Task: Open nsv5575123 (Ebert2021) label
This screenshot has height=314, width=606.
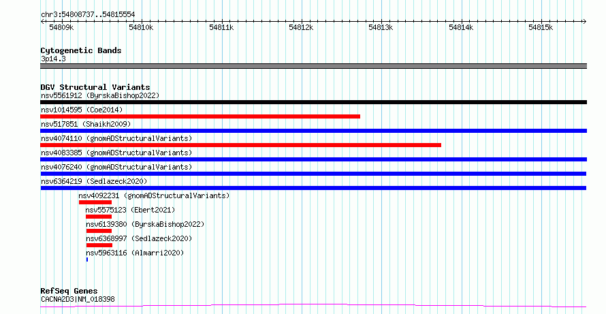Action: point(130,210)
